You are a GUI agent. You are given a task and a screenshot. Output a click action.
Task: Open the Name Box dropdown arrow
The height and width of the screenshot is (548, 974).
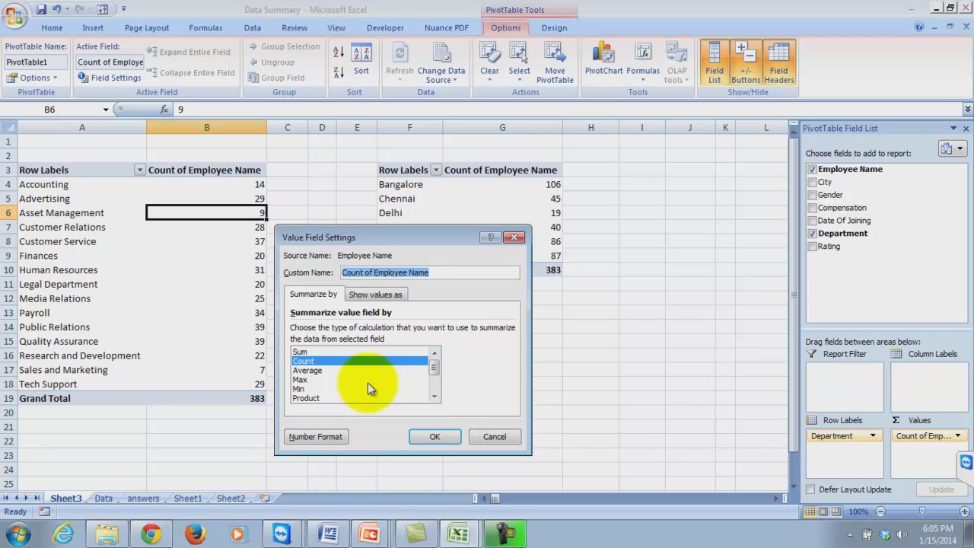(105, 110)
